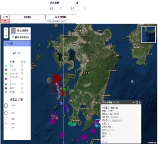The height and width of the screenshot is (144, 158).
Task: Follow the zoom link at popup bottom
Action: pyautogui.click(x=105, y=141)
